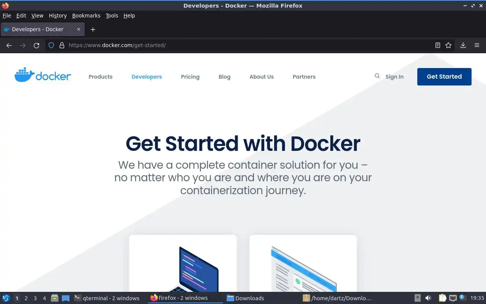Go back with the browser back arrow

coord(9,45)
